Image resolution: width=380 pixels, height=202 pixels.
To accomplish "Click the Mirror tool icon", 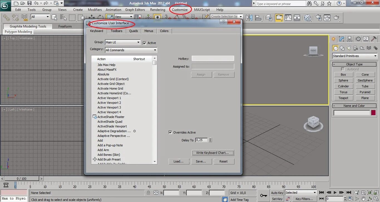I will pos(249,18).
